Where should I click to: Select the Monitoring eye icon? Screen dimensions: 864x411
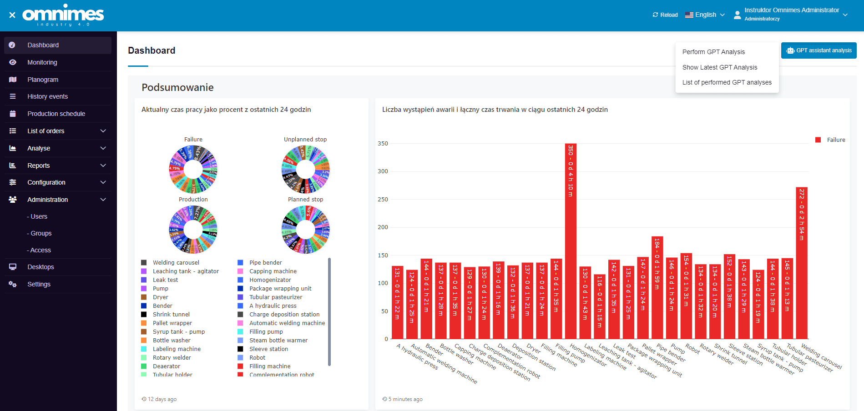(12, 62)
